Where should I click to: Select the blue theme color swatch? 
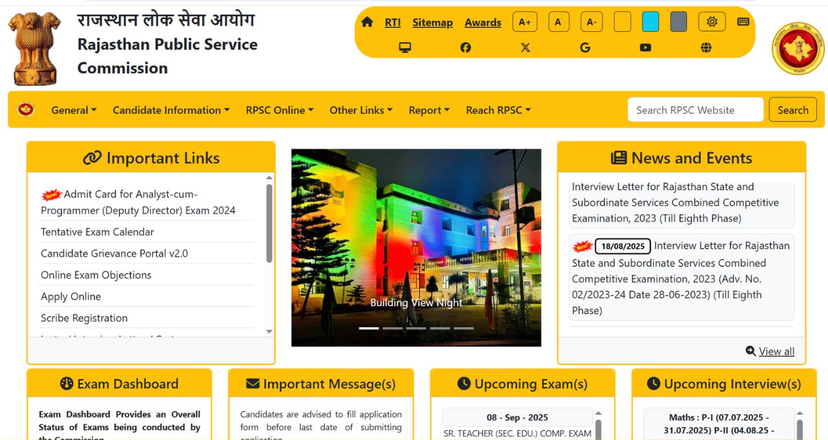pyautogui.click(x=650, y=22)
